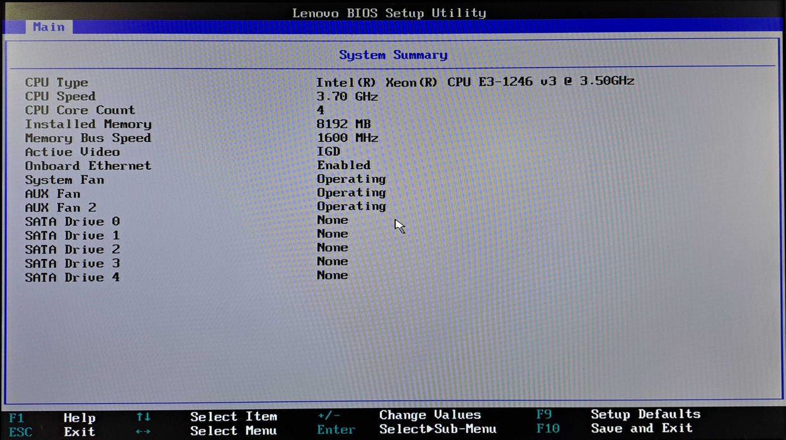Image resolution: width=786 pixels, height=440 pixels.
Task: Click the Onboard Ethernet label
Action: click(88, 165)
